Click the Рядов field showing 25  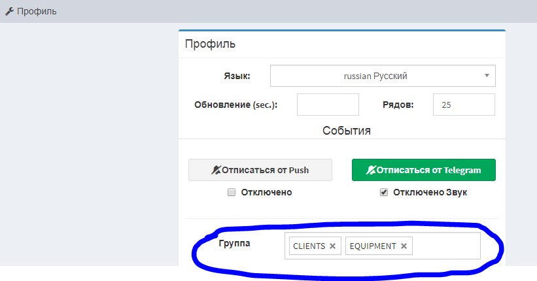pos(464,105)
